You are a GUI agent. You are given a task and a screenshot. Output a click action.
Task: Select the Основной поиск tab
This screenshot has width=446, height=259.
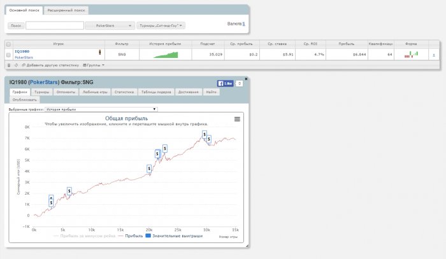coord(24,10)
